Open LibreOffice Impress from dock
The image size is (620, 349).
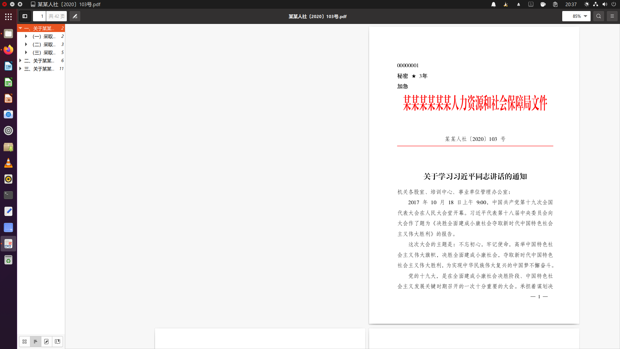click(8, 98)
